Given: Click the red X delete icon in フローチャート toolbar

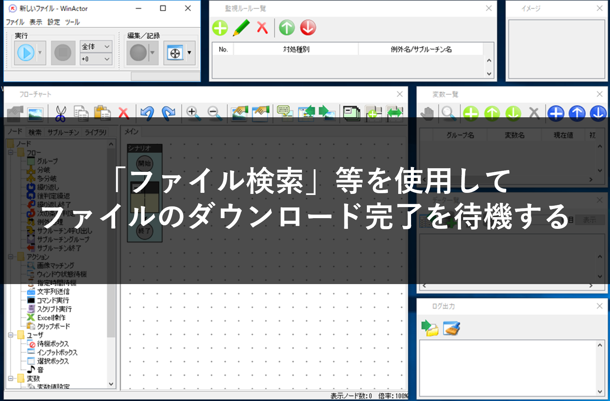Looking at the screenshot, I should (124, 113).
